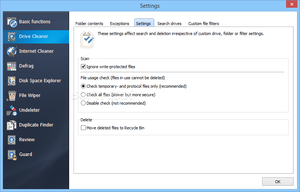Click the Guard drive icon
This screenshot has width=300, height=192.
click(12, 155)
